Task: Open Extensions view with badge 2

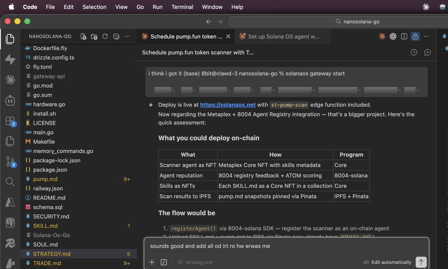Action: pyautogui.click(x=10, y=121)
